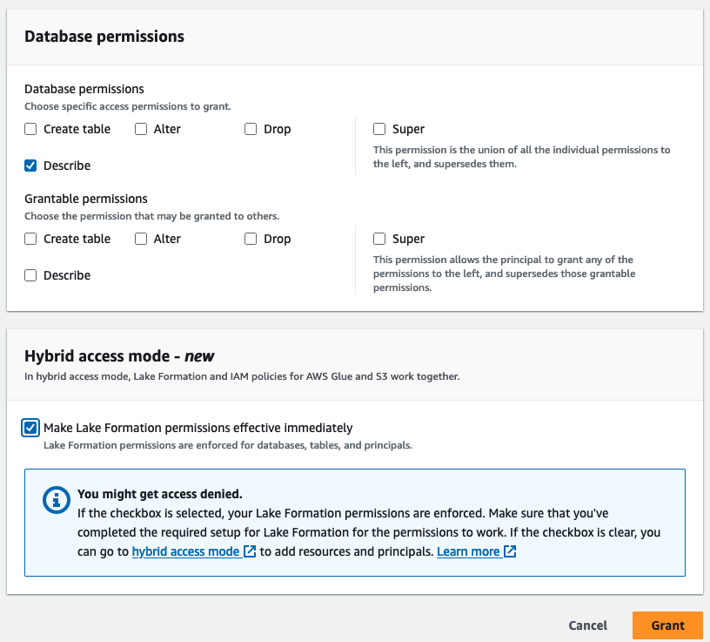Screen dimensions: 710x642
Task: Select the Drop database permission checkbox
Action: (251, 129)
